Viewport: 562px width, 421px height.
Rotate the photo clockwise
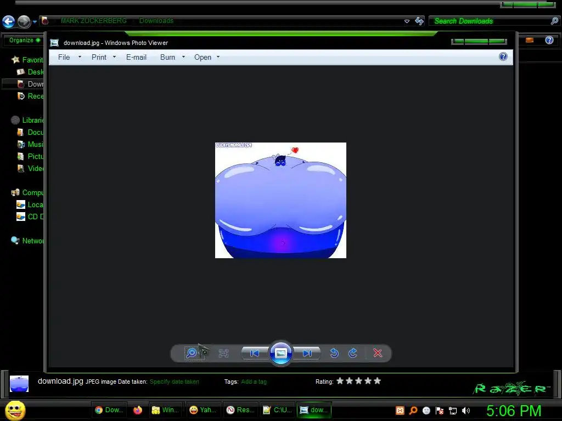click(x=353, y=354)
